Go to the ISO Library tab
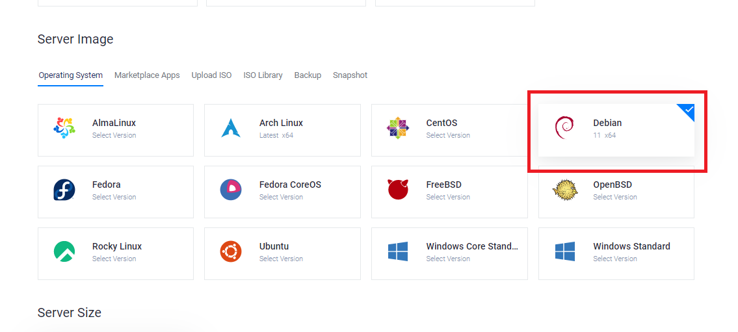 [263, 75]
